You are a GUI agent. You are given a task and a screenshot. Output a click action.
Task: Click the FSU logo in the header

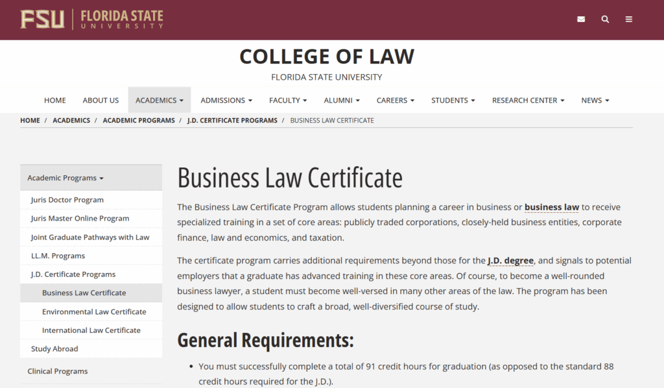click(x=42, y=19)
